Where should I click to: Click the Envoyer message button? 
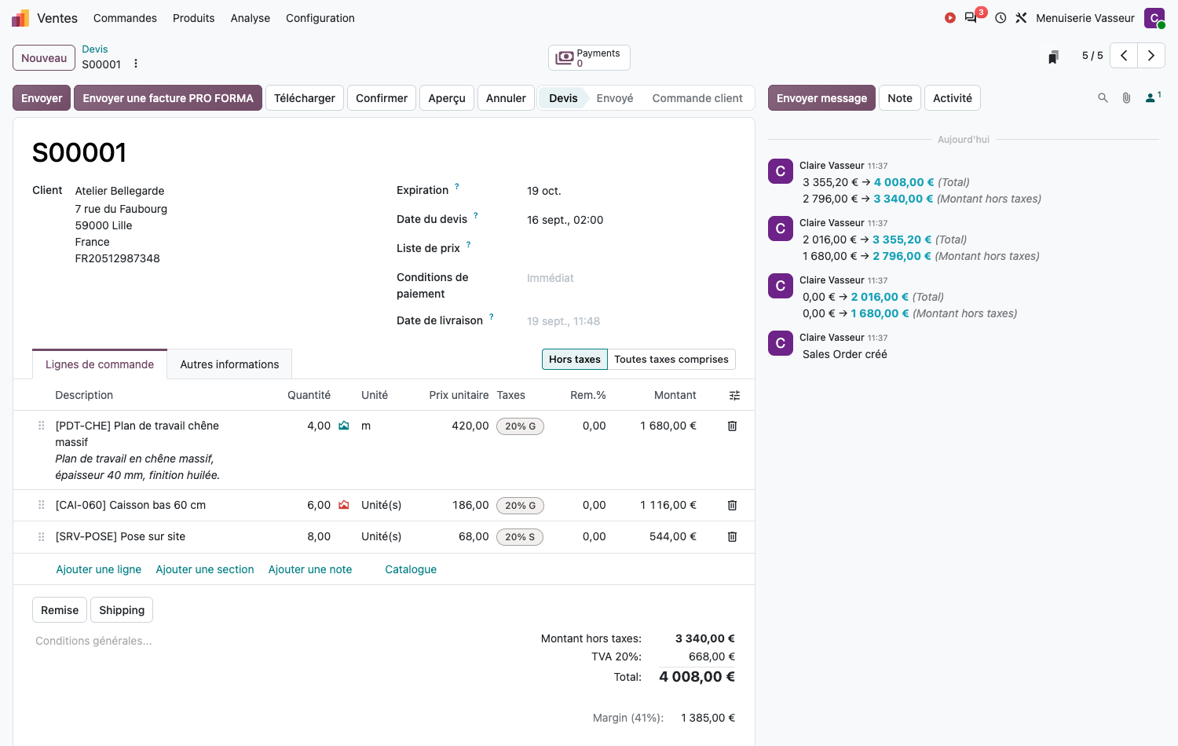click(821, 98)
